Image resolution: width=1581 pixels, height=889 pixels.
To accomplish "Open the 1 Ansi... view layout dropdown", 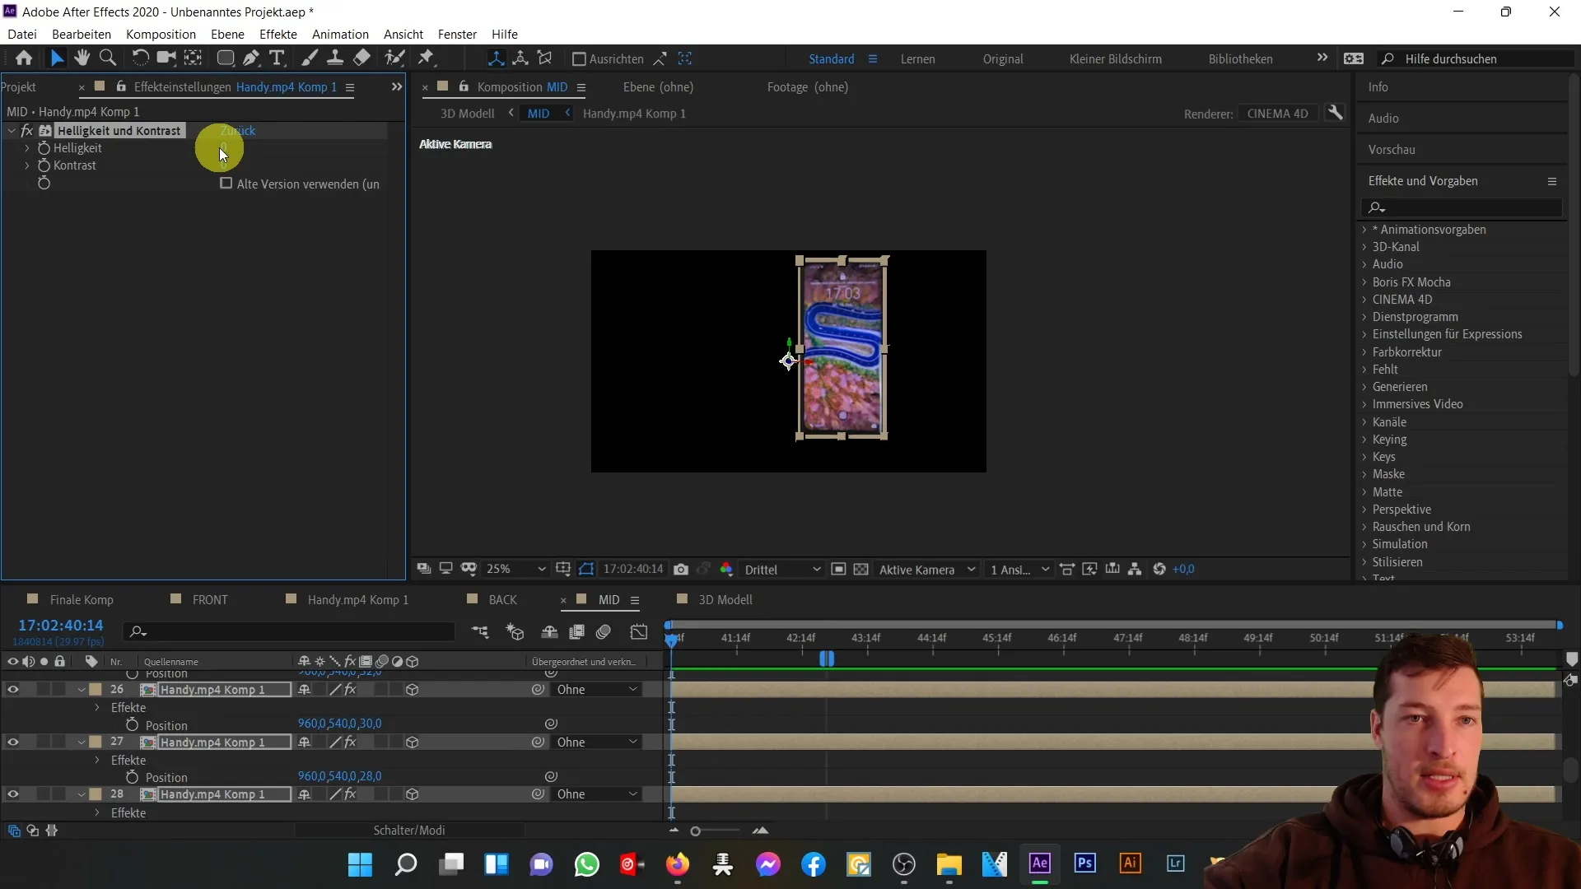I will click(1019, 570).
